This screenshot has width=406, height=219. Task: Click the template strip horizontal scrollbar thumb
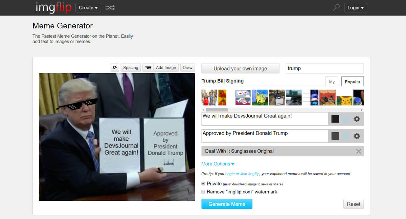point(217,110)
